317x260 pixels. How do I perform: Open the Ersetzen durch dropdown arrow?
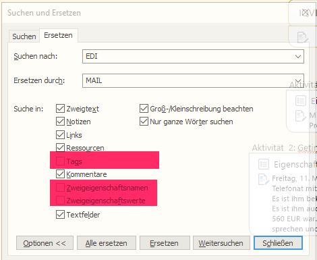(x=298, y=80)
